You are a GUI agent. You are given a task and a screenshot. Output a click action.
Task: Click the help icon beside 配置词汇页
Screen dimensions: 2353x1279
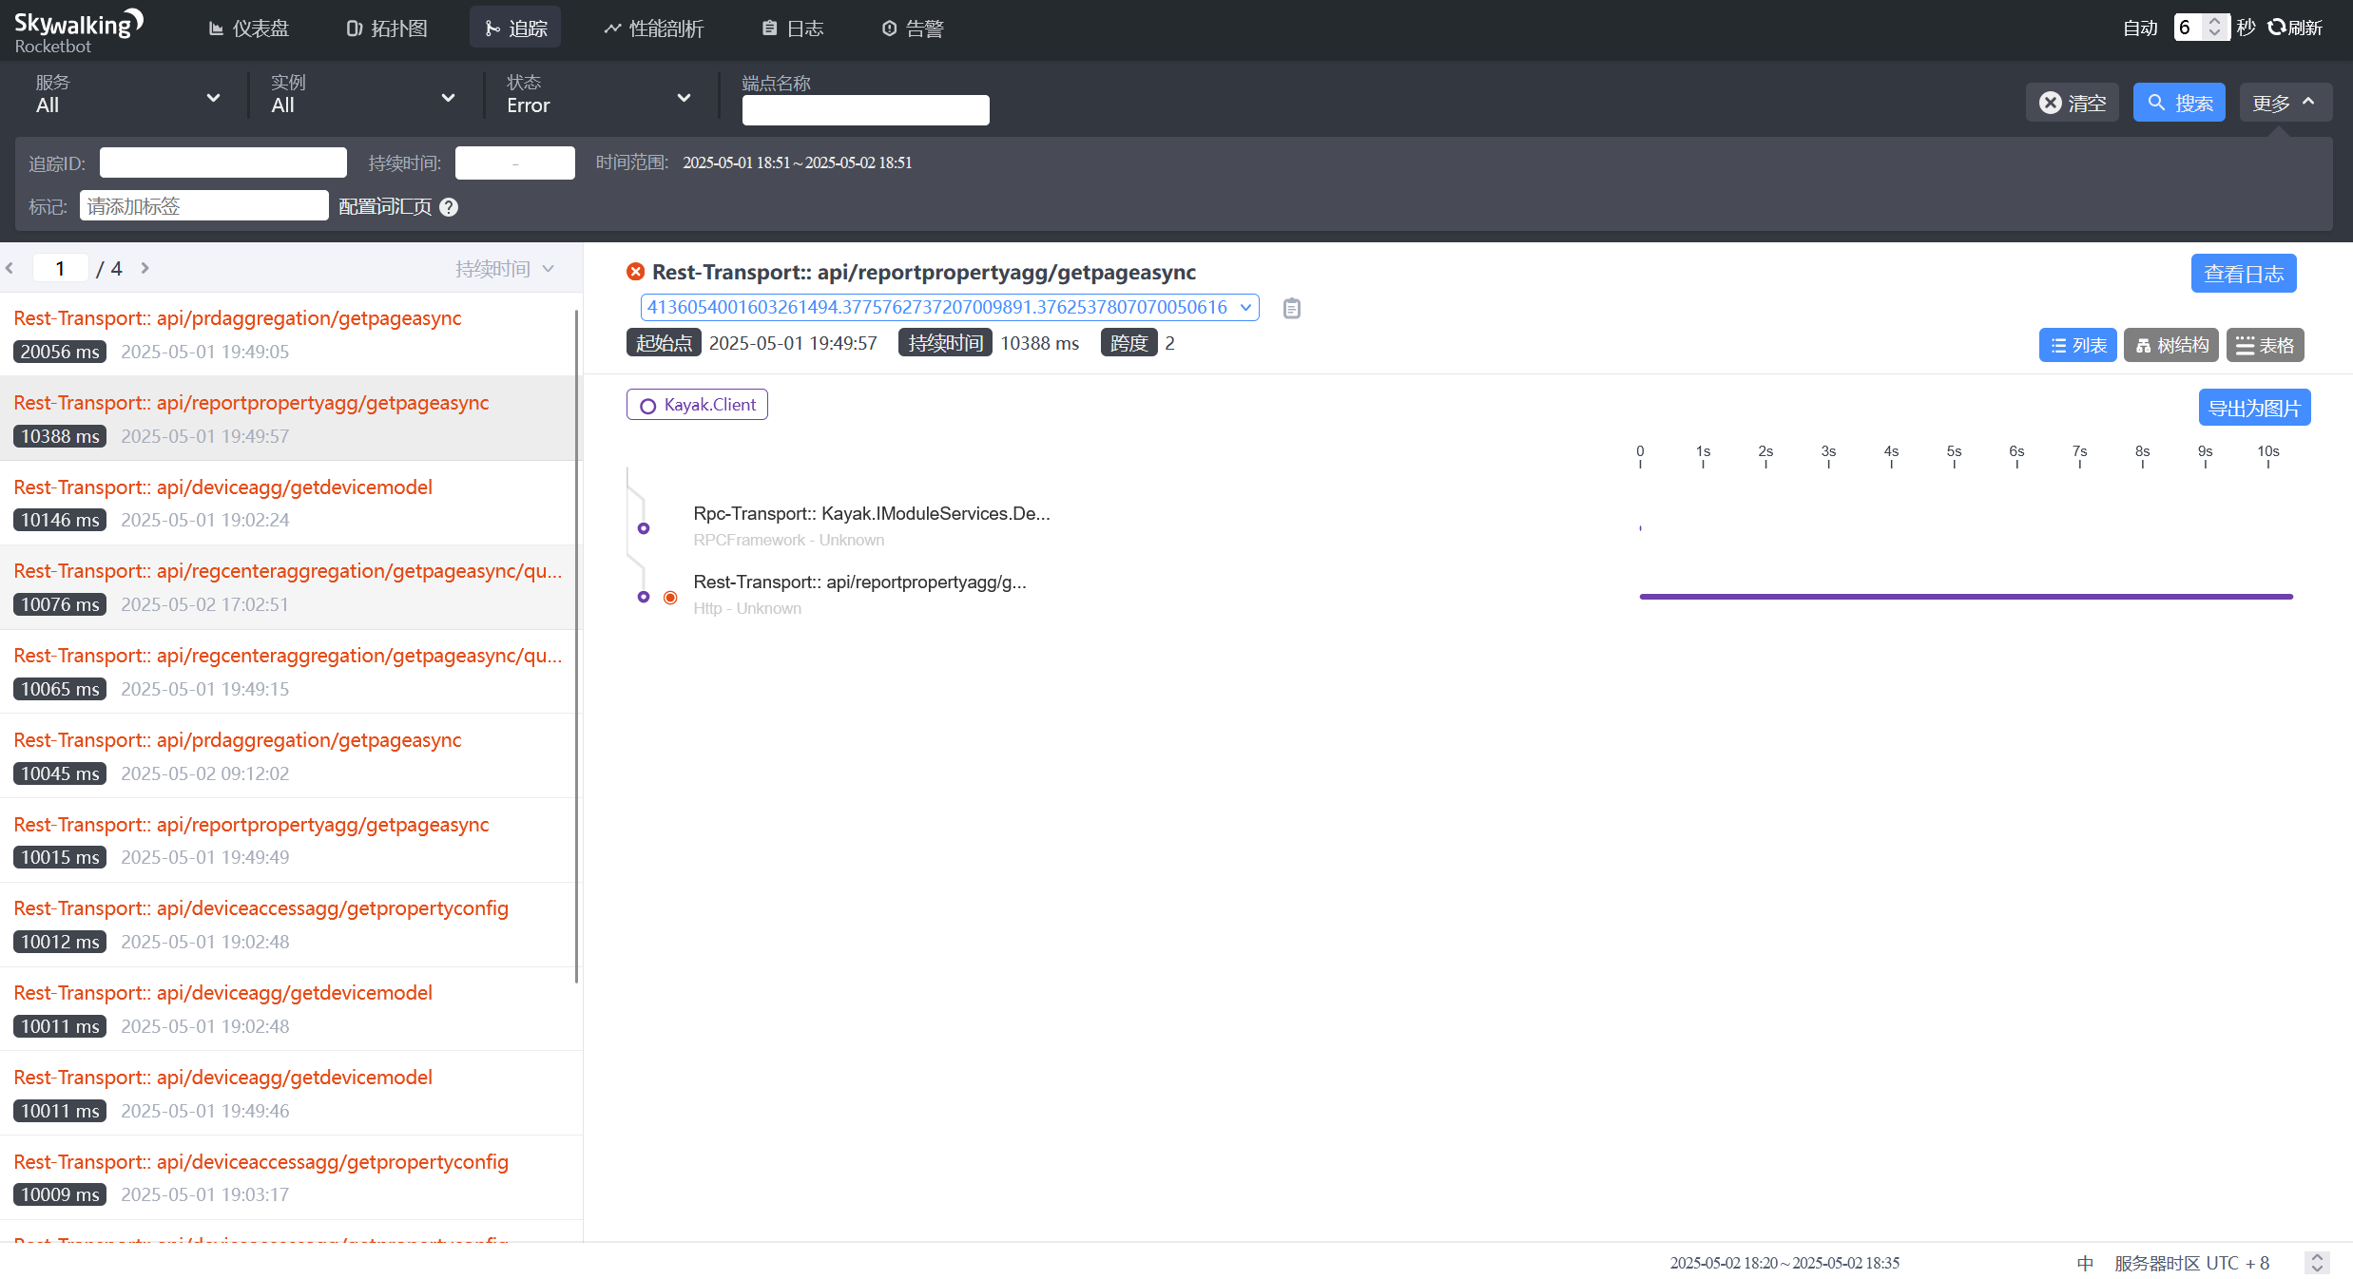pos(449,207)
